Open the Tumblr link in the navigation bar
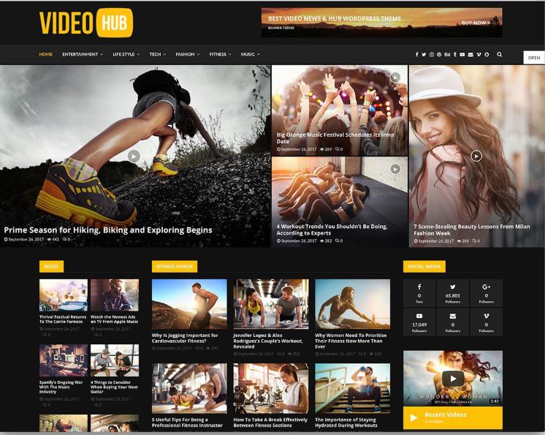545x435 pixels. 454,55
